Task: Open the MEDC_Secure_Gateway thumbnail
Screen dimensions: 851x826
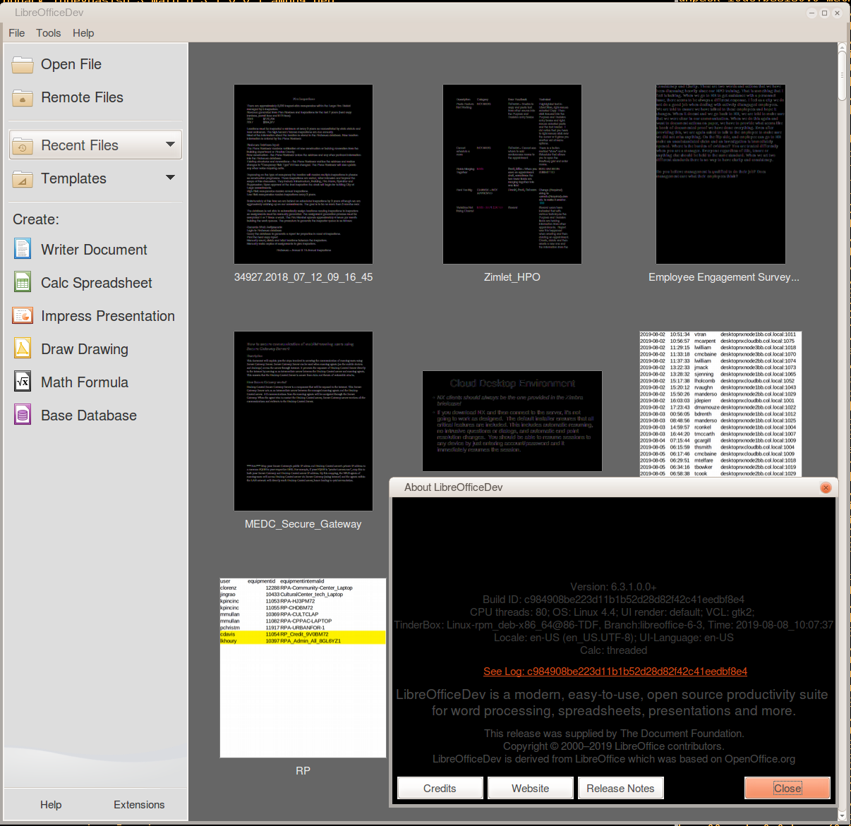Action: pyautogui.click(x=303, y=421)
